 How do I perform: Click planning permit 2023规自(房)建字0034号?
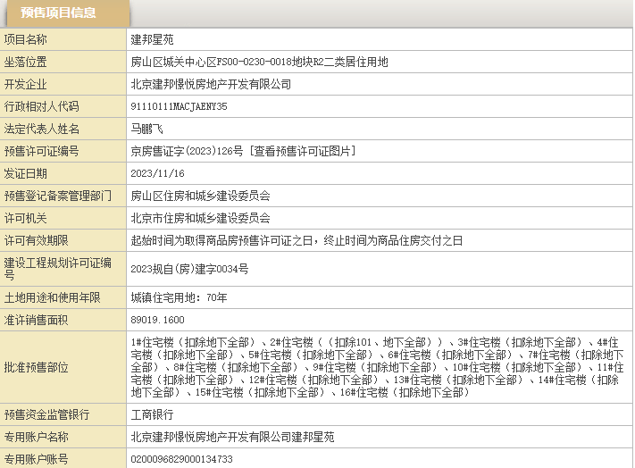click(x=189, y=268)
